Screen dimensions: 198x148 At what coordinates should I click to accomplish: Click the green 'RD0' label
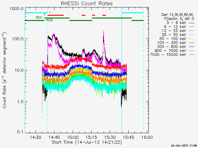(x=39, y=18)
